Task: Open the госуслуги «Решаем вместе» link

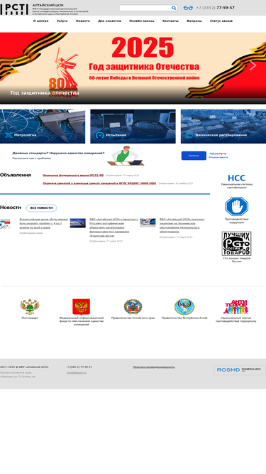Action: tap(218, 156)
